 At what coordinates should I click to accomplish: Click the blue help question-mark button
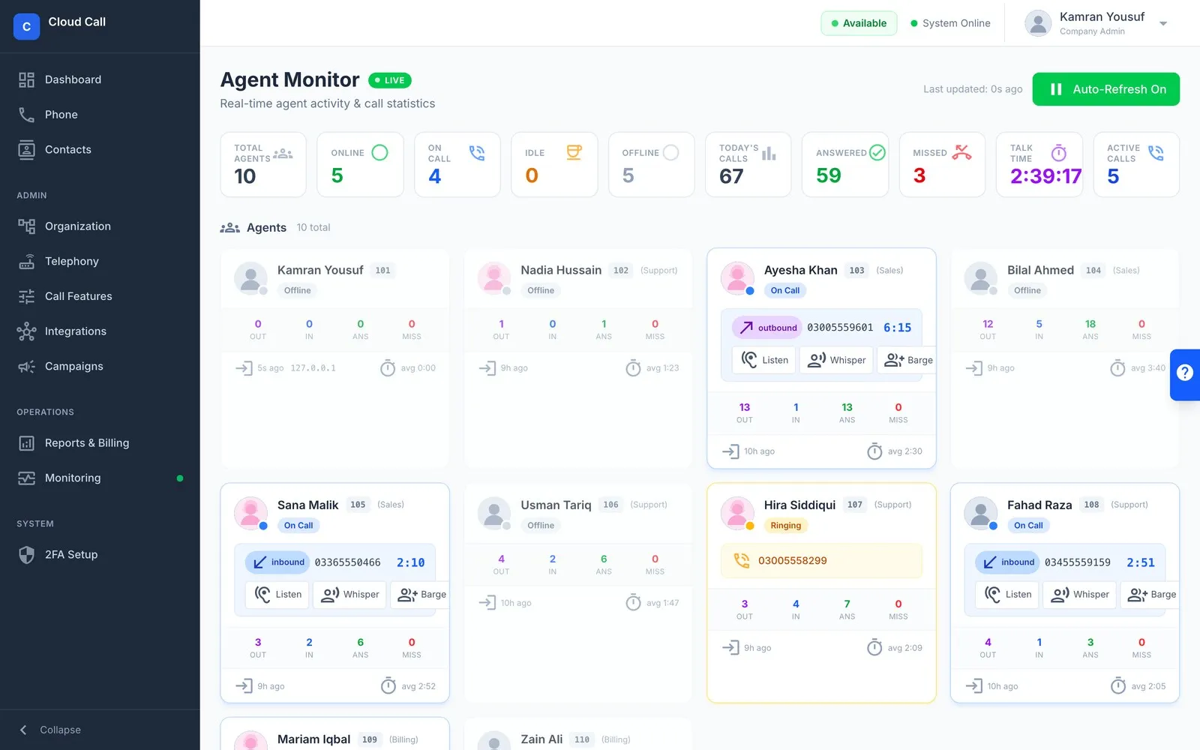click(1185, 373)
